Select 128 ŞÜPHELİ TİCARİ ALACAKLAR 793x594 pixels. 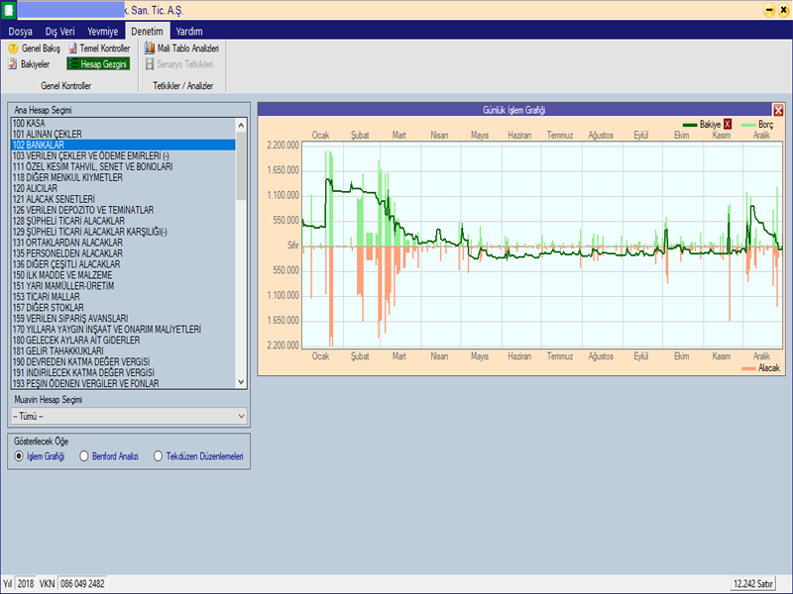pos(123,221)
